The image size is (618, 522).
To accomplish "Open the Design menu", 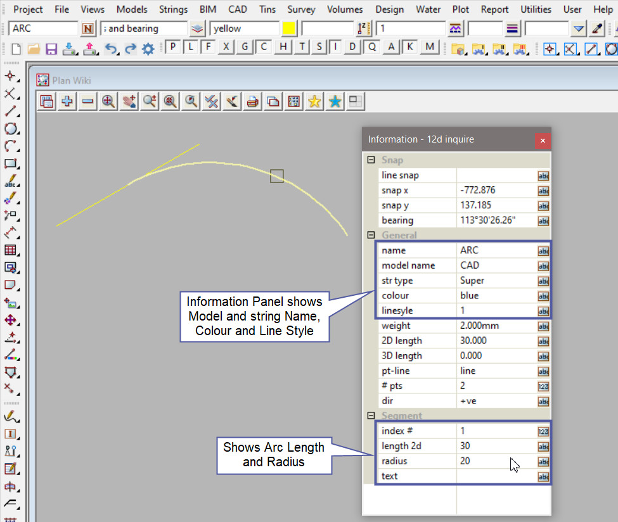I will (389, 10).
